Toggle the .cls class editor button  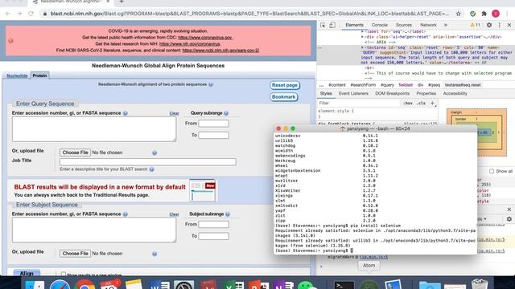pyautogui.click(x=421, y=104)
